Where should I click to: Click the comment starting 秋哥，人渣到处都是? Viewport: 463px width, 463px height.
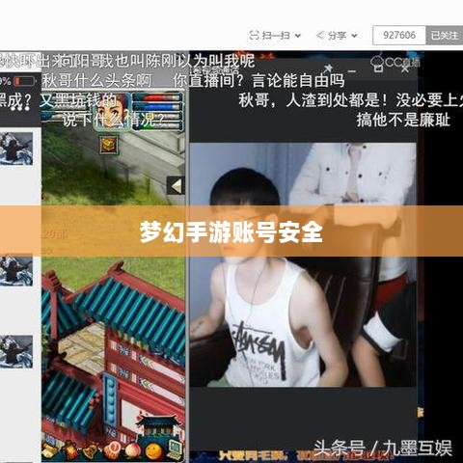point(350,100)
